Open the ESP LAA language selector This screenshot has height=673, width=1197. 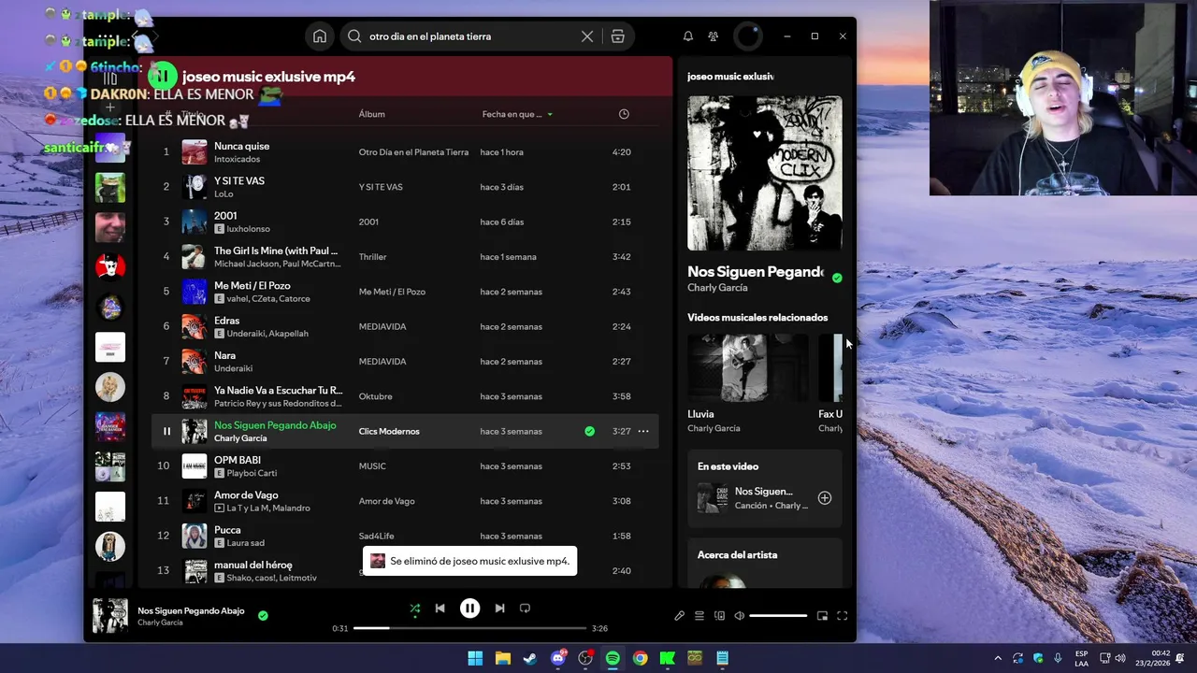(x=1082, y=658)
